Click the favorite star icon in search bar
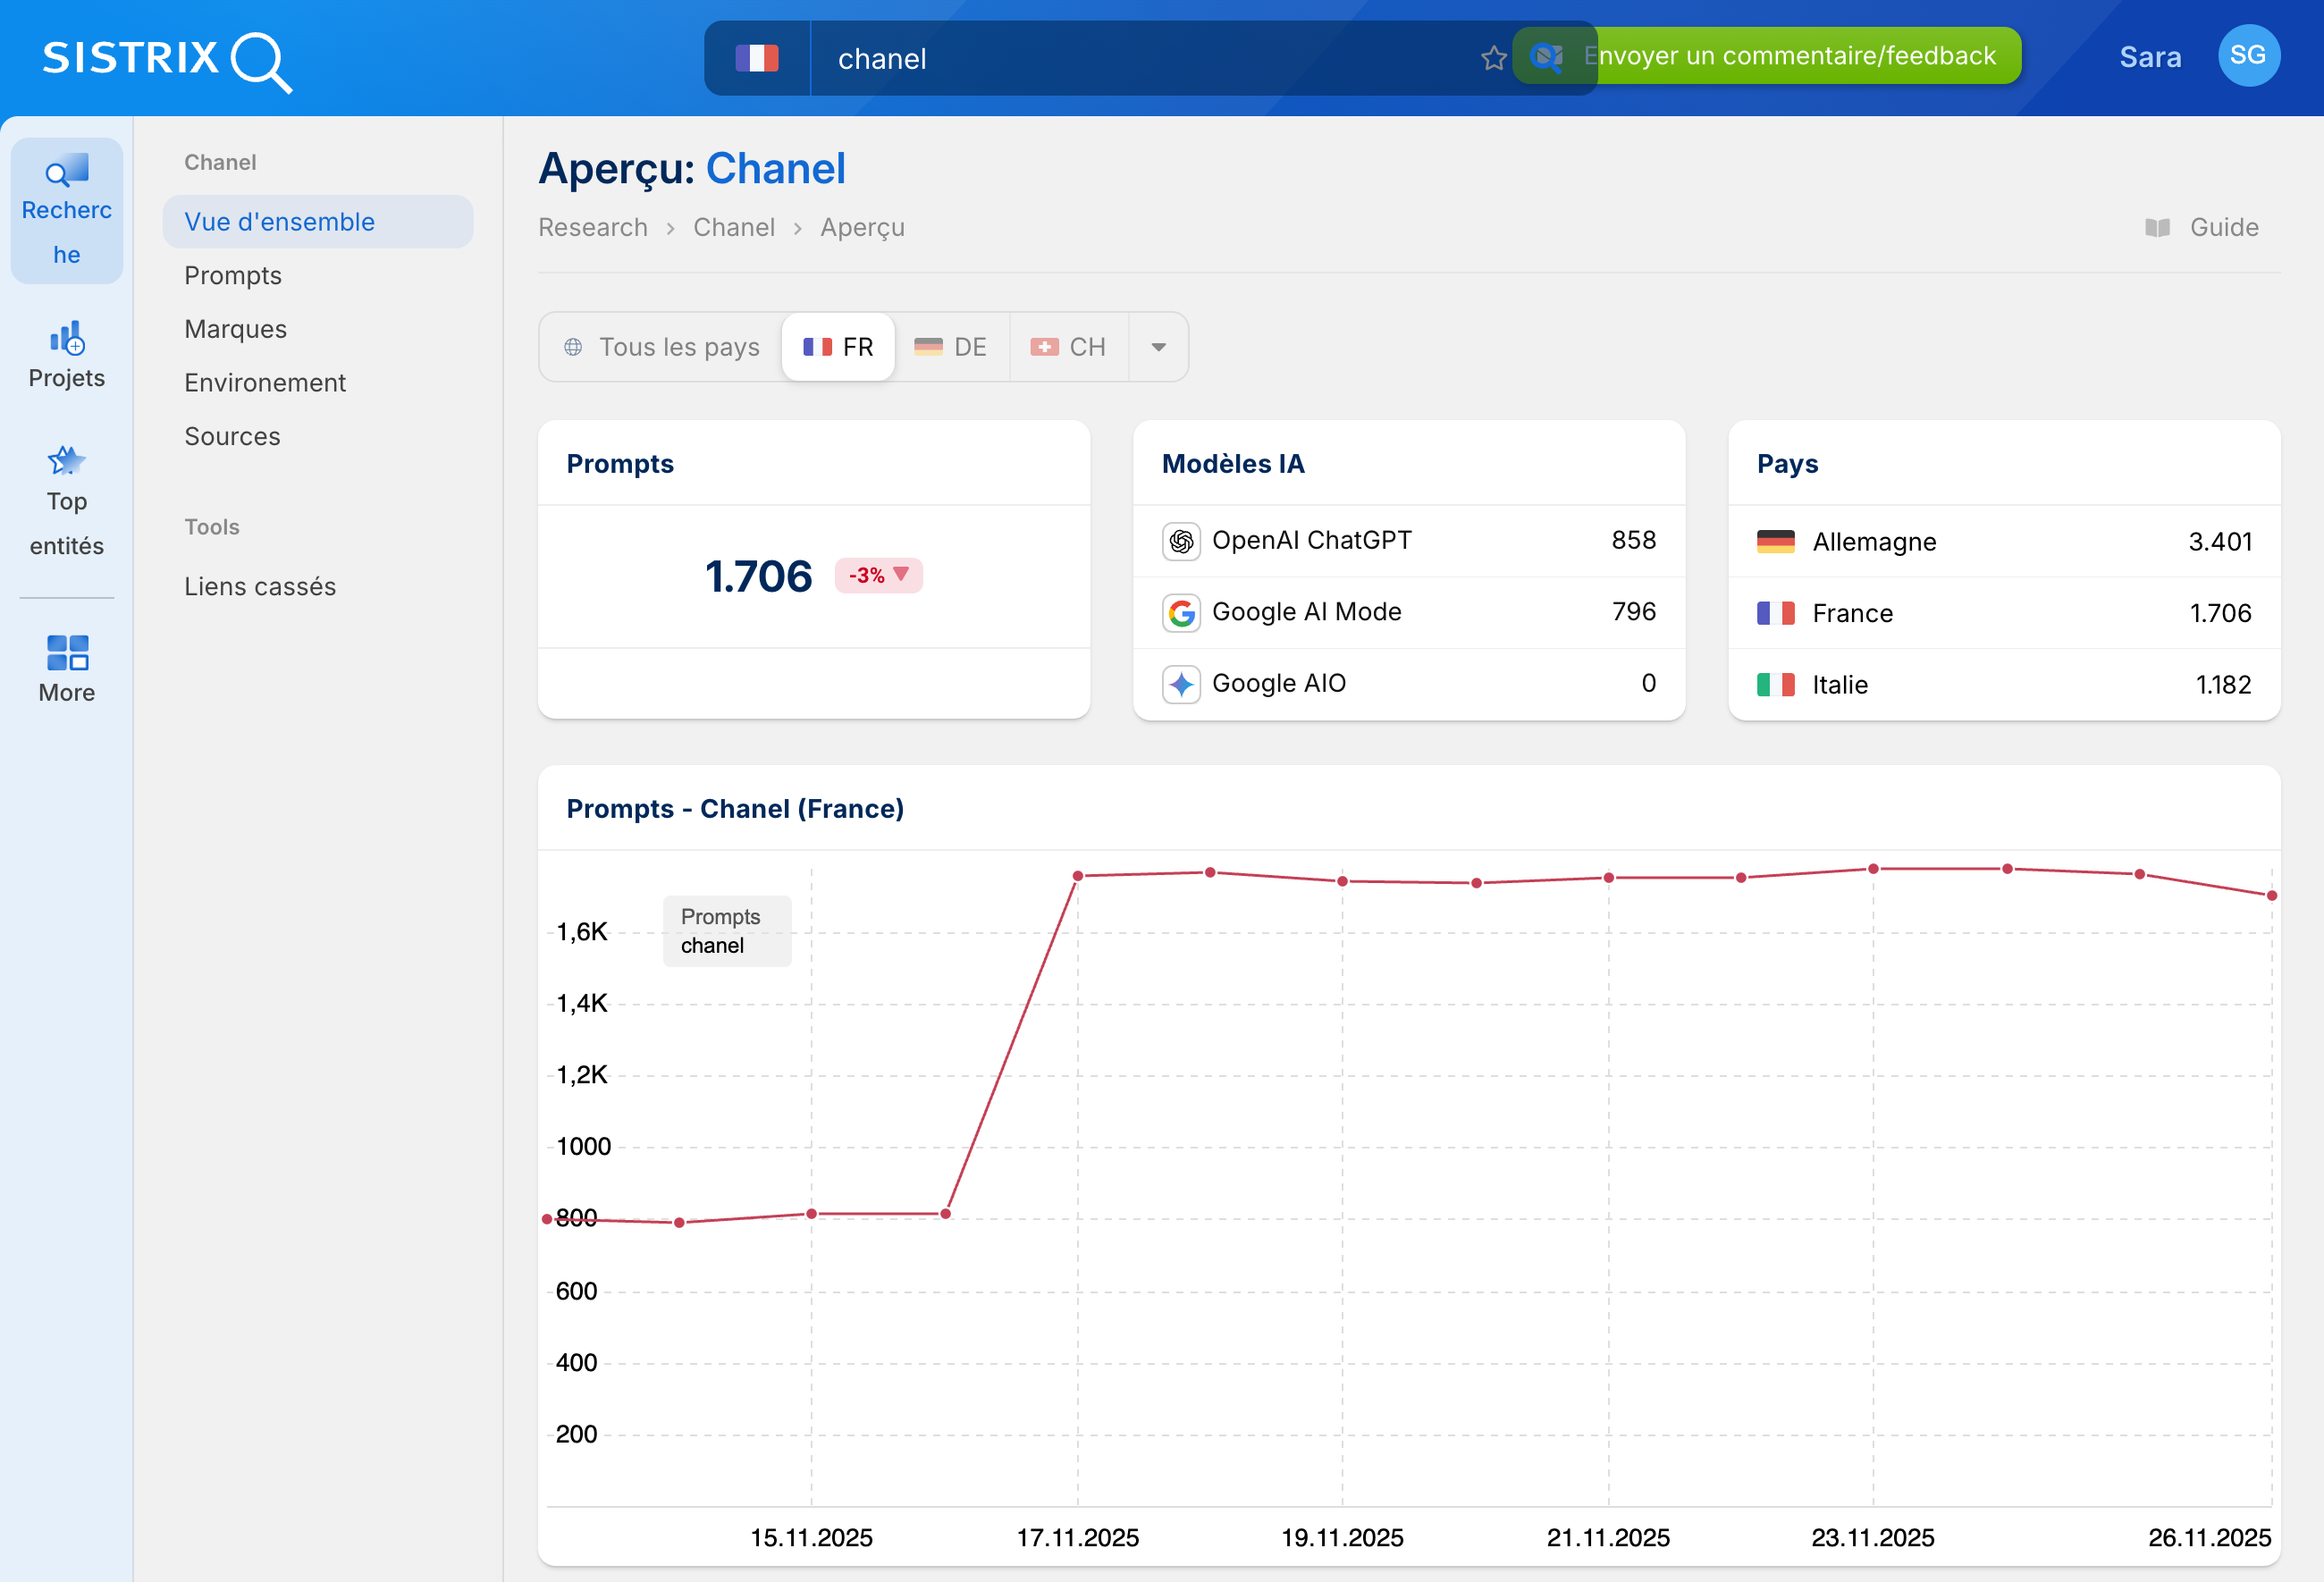This screenshot has height=1582, width=2324. click(x=1493, y=58)
